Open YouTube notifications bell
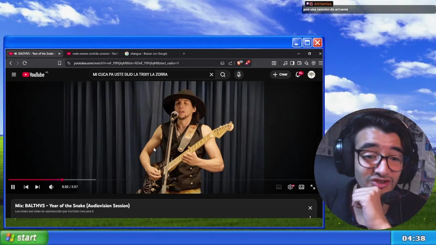436x245 pixels. click(x=298, y=75)
